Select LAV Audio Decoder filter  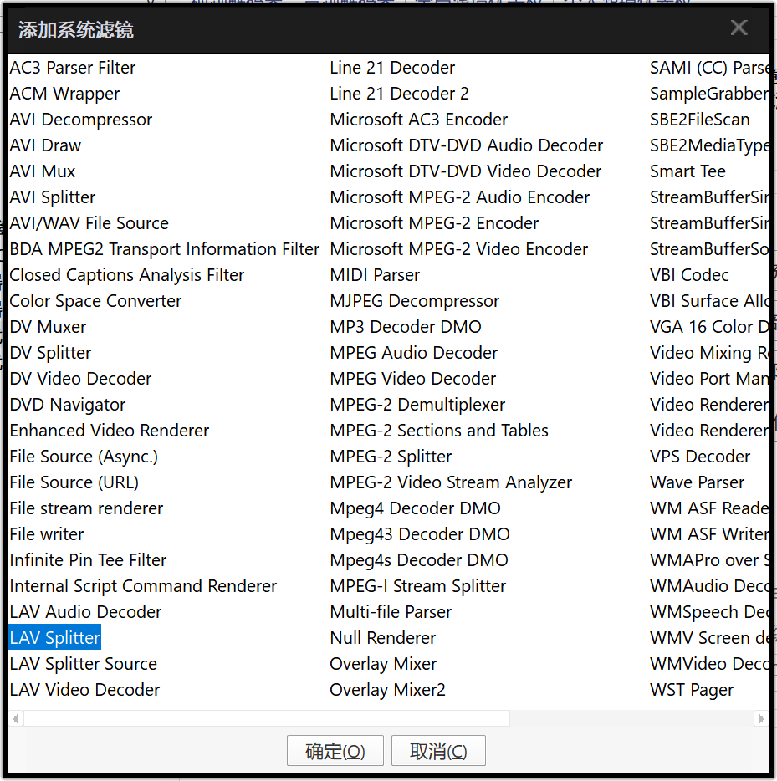[x=85, y=612]
